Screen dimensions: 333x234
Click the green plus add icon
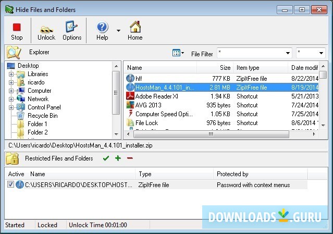118,158
